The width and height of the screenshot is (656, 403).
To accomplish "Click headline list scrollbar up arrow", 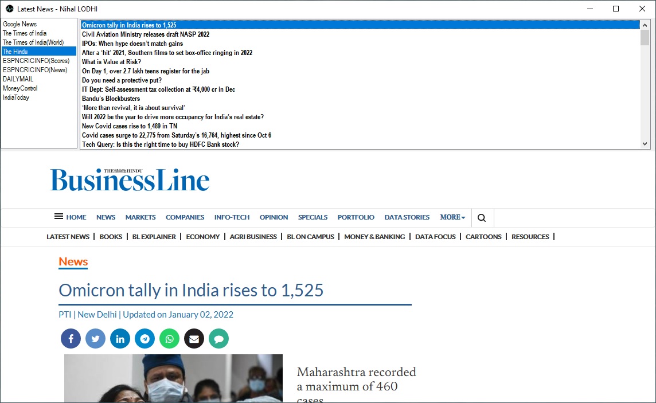I will (x=645, y=25).
